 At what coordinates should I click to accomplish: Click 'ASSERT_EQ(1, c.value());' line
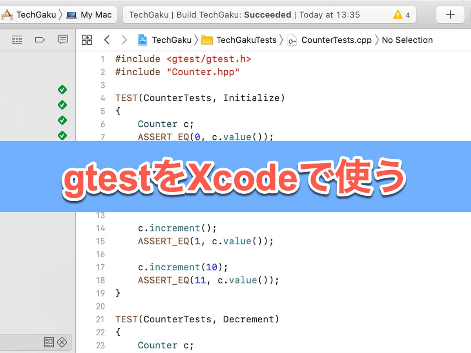coord(206,241)
